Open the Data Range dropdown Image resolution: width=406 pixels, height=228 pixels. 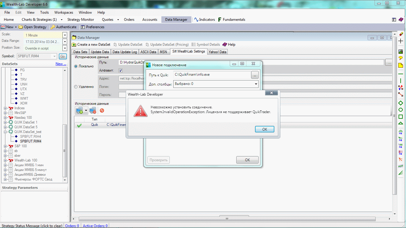click(x=65, y=42)
